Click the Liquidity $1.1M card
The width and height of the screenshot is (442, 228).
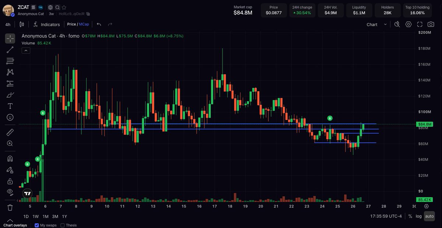[x=359, y=10]
